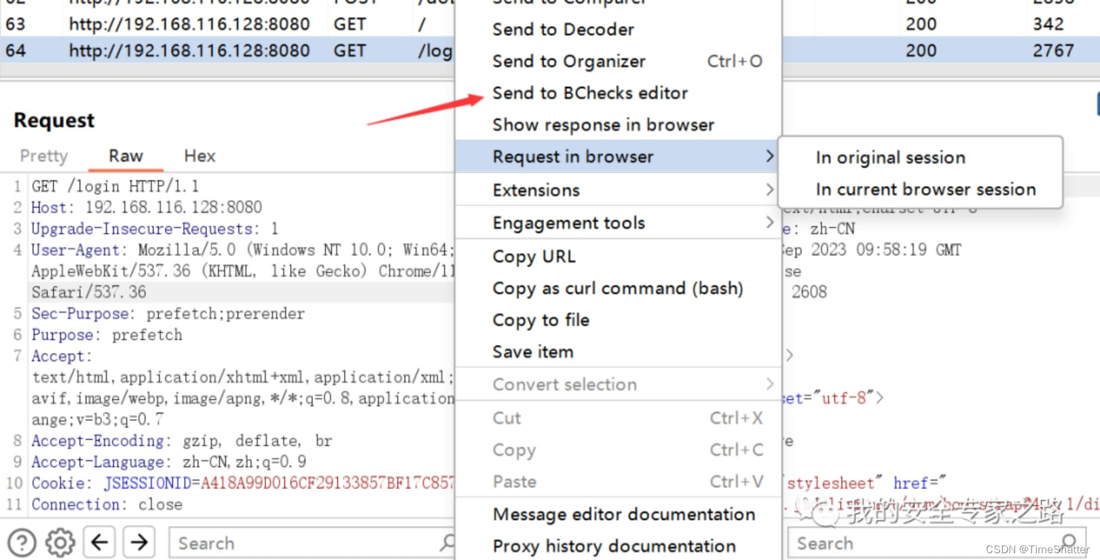This screenshot has width=1100, height=560.
Task: Expand the Engagement tools submenu arrow
Action: [x=769, y=222]
